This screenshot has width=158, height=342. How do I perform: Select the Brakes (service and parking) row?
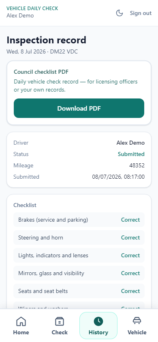point(79,220)
